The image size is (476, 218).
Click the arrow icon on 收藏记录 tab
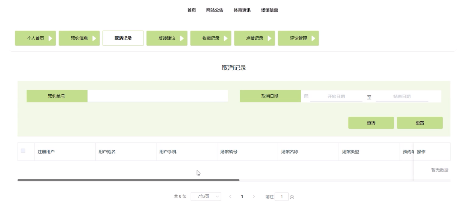point(225,38)
